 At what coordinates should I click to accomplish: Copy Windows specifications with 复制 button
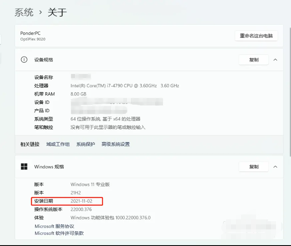(x=253, y=167)
